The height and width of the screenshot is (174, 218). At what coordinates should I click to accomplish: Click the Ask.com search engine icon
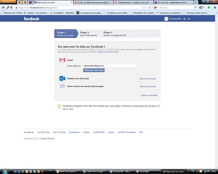point(155,7)
